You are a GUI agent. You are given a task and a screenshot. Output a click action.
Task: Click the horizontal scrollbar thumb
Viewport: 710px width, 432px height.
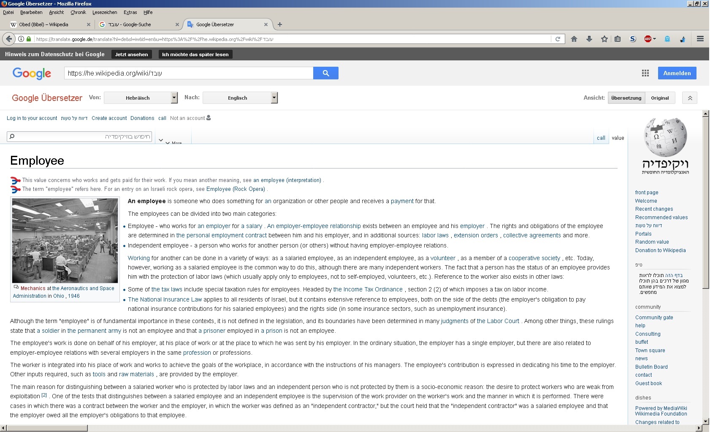coord(47,428)
